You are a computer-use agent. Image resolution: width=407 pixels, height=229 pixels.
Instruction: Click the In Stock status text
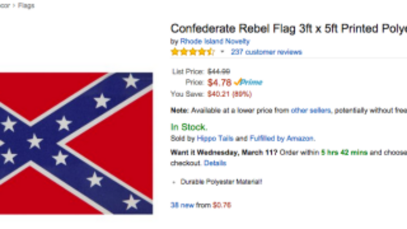click(189, 127)
